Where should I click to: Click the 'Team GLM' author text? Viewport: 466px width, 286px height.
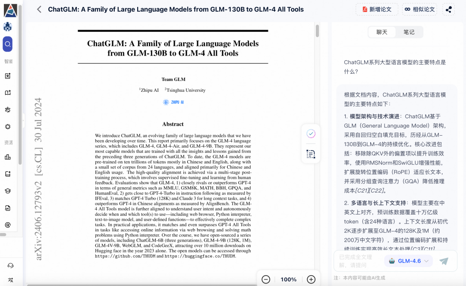pyautogui.click(x=173, y=79)
